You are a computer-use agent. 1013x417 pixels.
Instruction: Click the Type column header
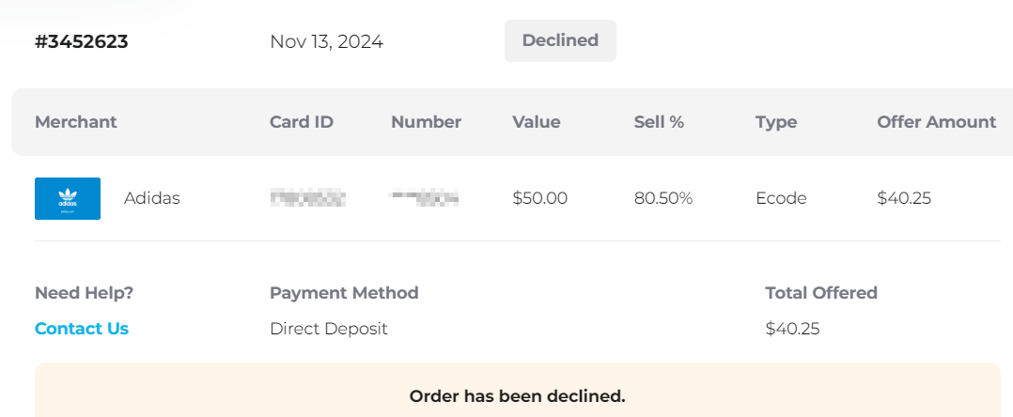click(x=776, y=122)
